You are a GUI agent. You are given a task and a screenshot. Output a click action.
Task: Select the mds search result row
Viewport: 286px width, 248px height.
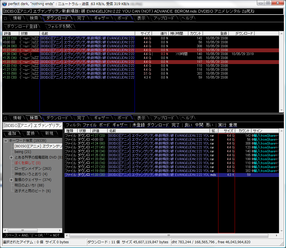pos(172,175)
